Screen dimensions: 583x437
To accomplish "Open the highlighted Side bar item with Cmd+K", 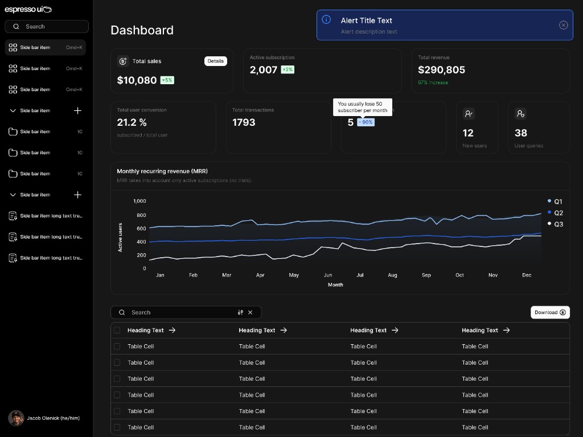I will tap(46, 48).
